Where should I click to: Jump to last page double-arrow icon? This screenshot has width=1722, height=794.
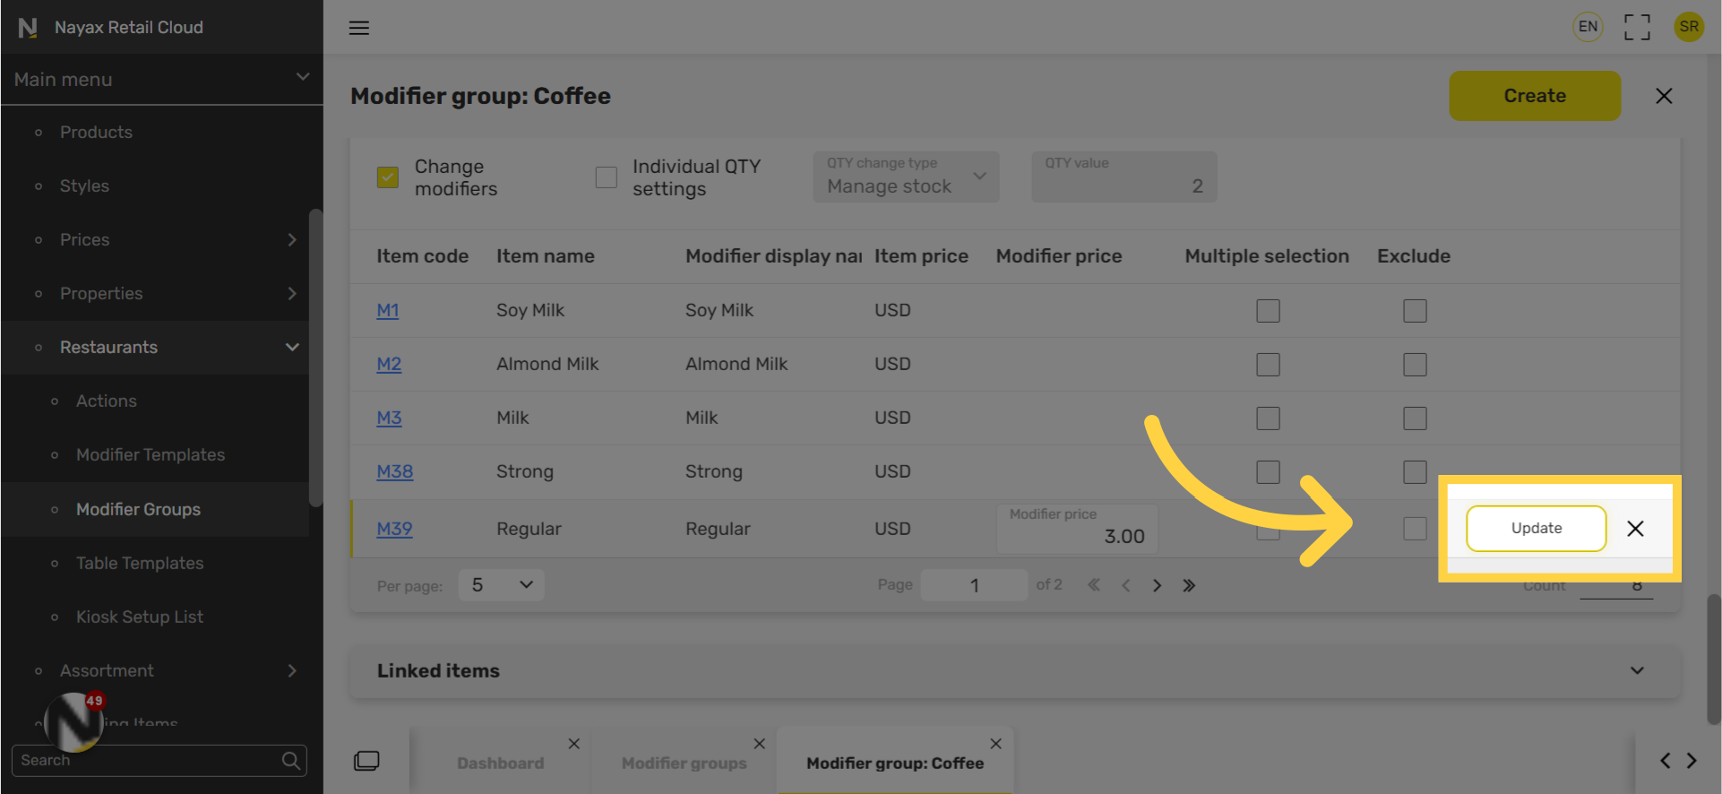(x=1189, y=585)
